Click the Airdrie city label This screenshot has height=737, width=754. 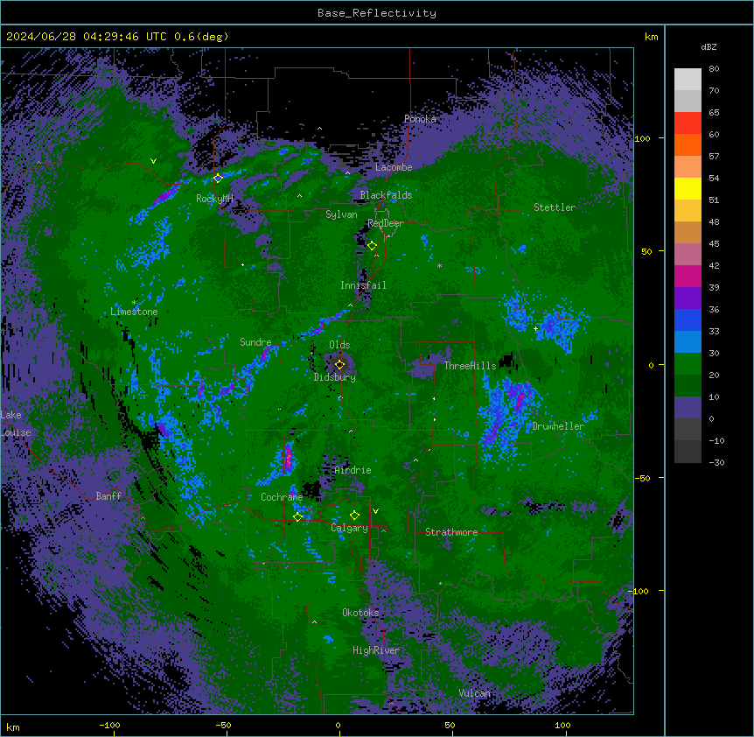pos(353,470)
